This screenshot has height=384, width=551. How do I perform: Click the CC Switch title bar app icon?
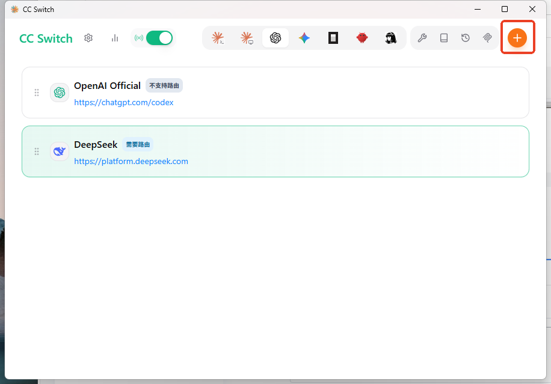[x=15, y=10]
